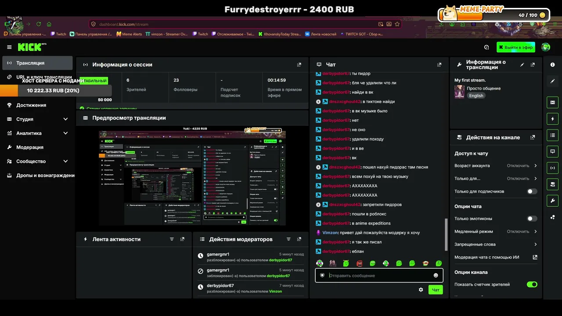Screen dimensions: 562x316
Task: Open the Лента новостей bookmark
Action: pos(321,34)
